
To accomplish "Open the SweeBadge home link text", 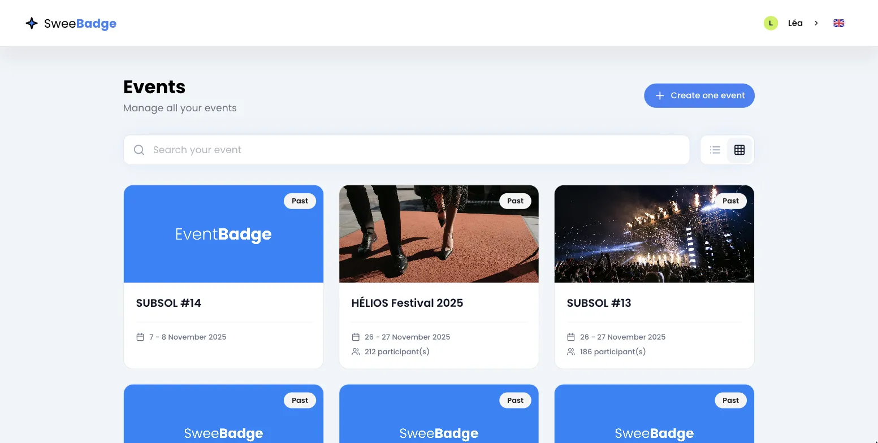I will point(80,23).
